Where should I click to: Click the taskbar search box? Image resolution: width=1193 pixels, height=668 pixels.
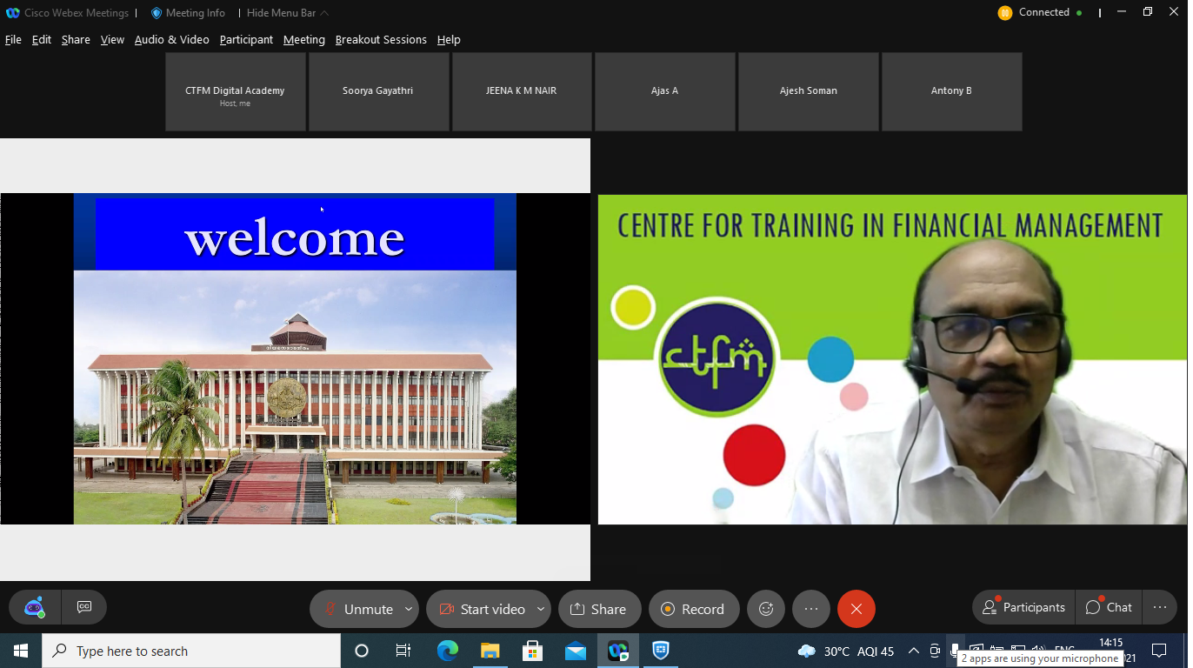191,651
